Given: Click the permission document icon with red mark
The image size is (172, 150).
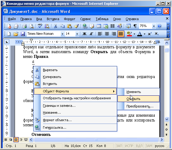Looking at the screenshot, I should pyautogui.click(x=9, y=26).
